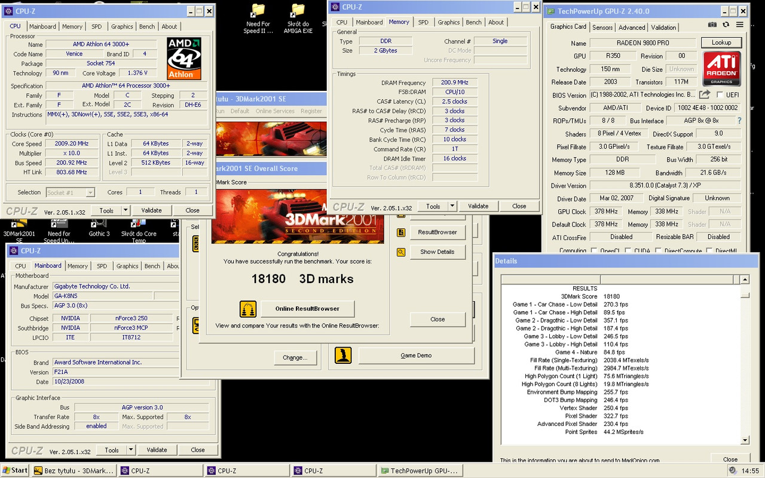Toggle CUDA checkbox in GPU-Z

(x=628, y=252)
